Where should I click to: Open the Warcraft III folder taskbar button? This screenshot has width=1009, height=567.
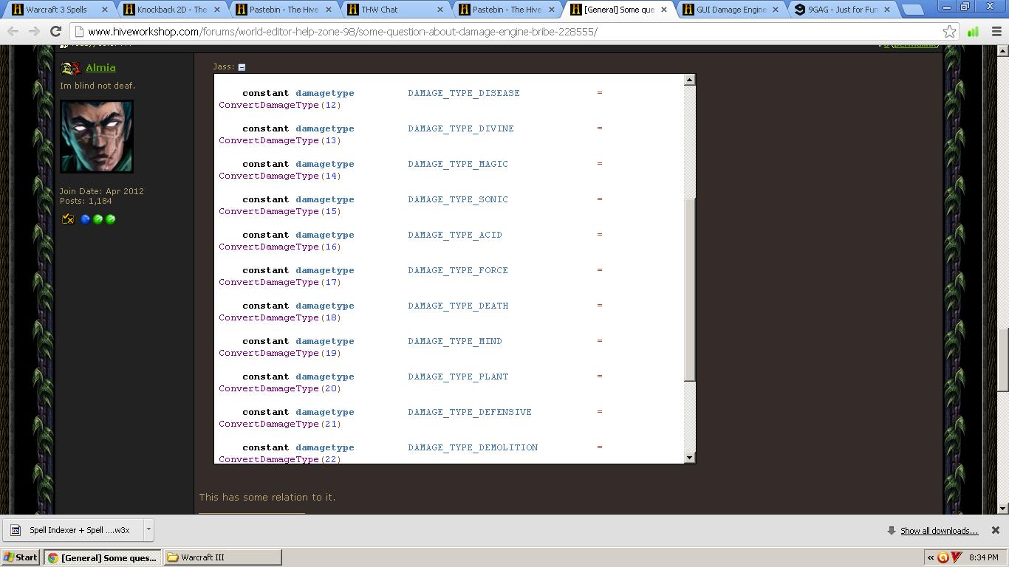(x=222, y=557)
